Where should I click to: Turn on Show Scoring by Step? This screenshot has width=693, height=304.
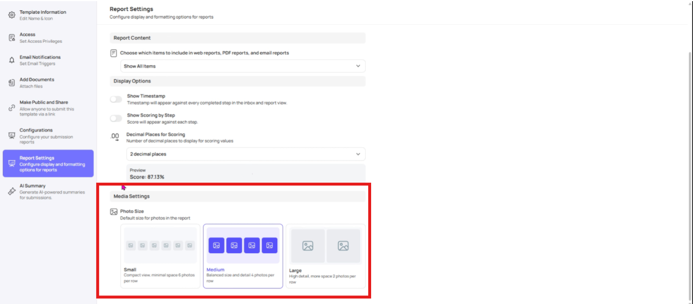coord(116,118)
